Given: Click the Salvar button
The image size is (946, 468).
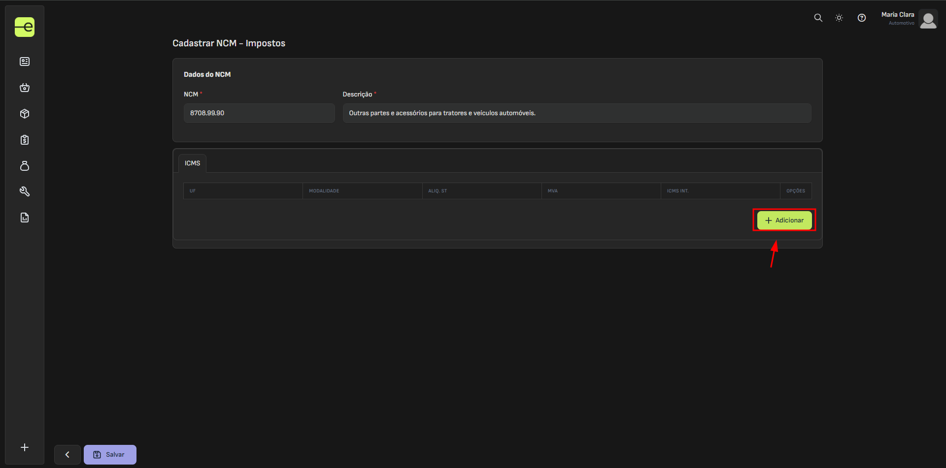Looking at the screenshot, I should [x=110, y=455].
